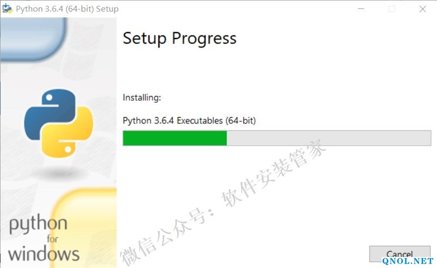This screenshot has width=437, height=268.
Task: Click the Python installer icon in title bar
Action: pos(7,9)
